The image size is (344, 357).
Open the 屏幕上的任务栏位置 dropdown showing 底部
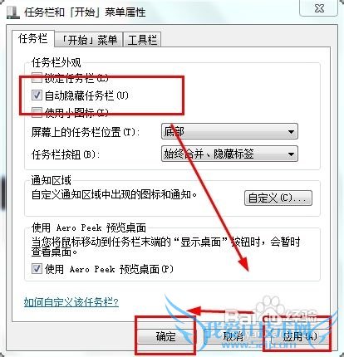[229, 131]
